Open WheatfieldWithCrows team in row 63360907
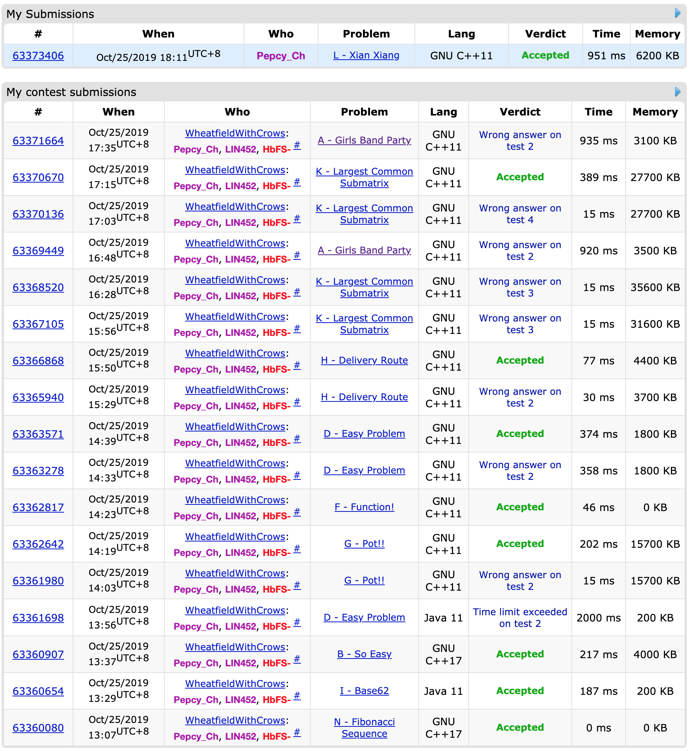Viewport: 690px width, 751px height. [x=235, y=647]
